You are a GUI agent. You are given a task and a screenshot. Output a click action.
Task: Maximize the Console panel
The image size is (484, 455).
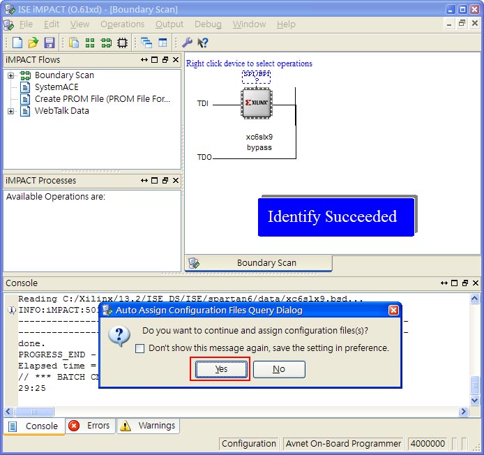click(x=455, y=283)
